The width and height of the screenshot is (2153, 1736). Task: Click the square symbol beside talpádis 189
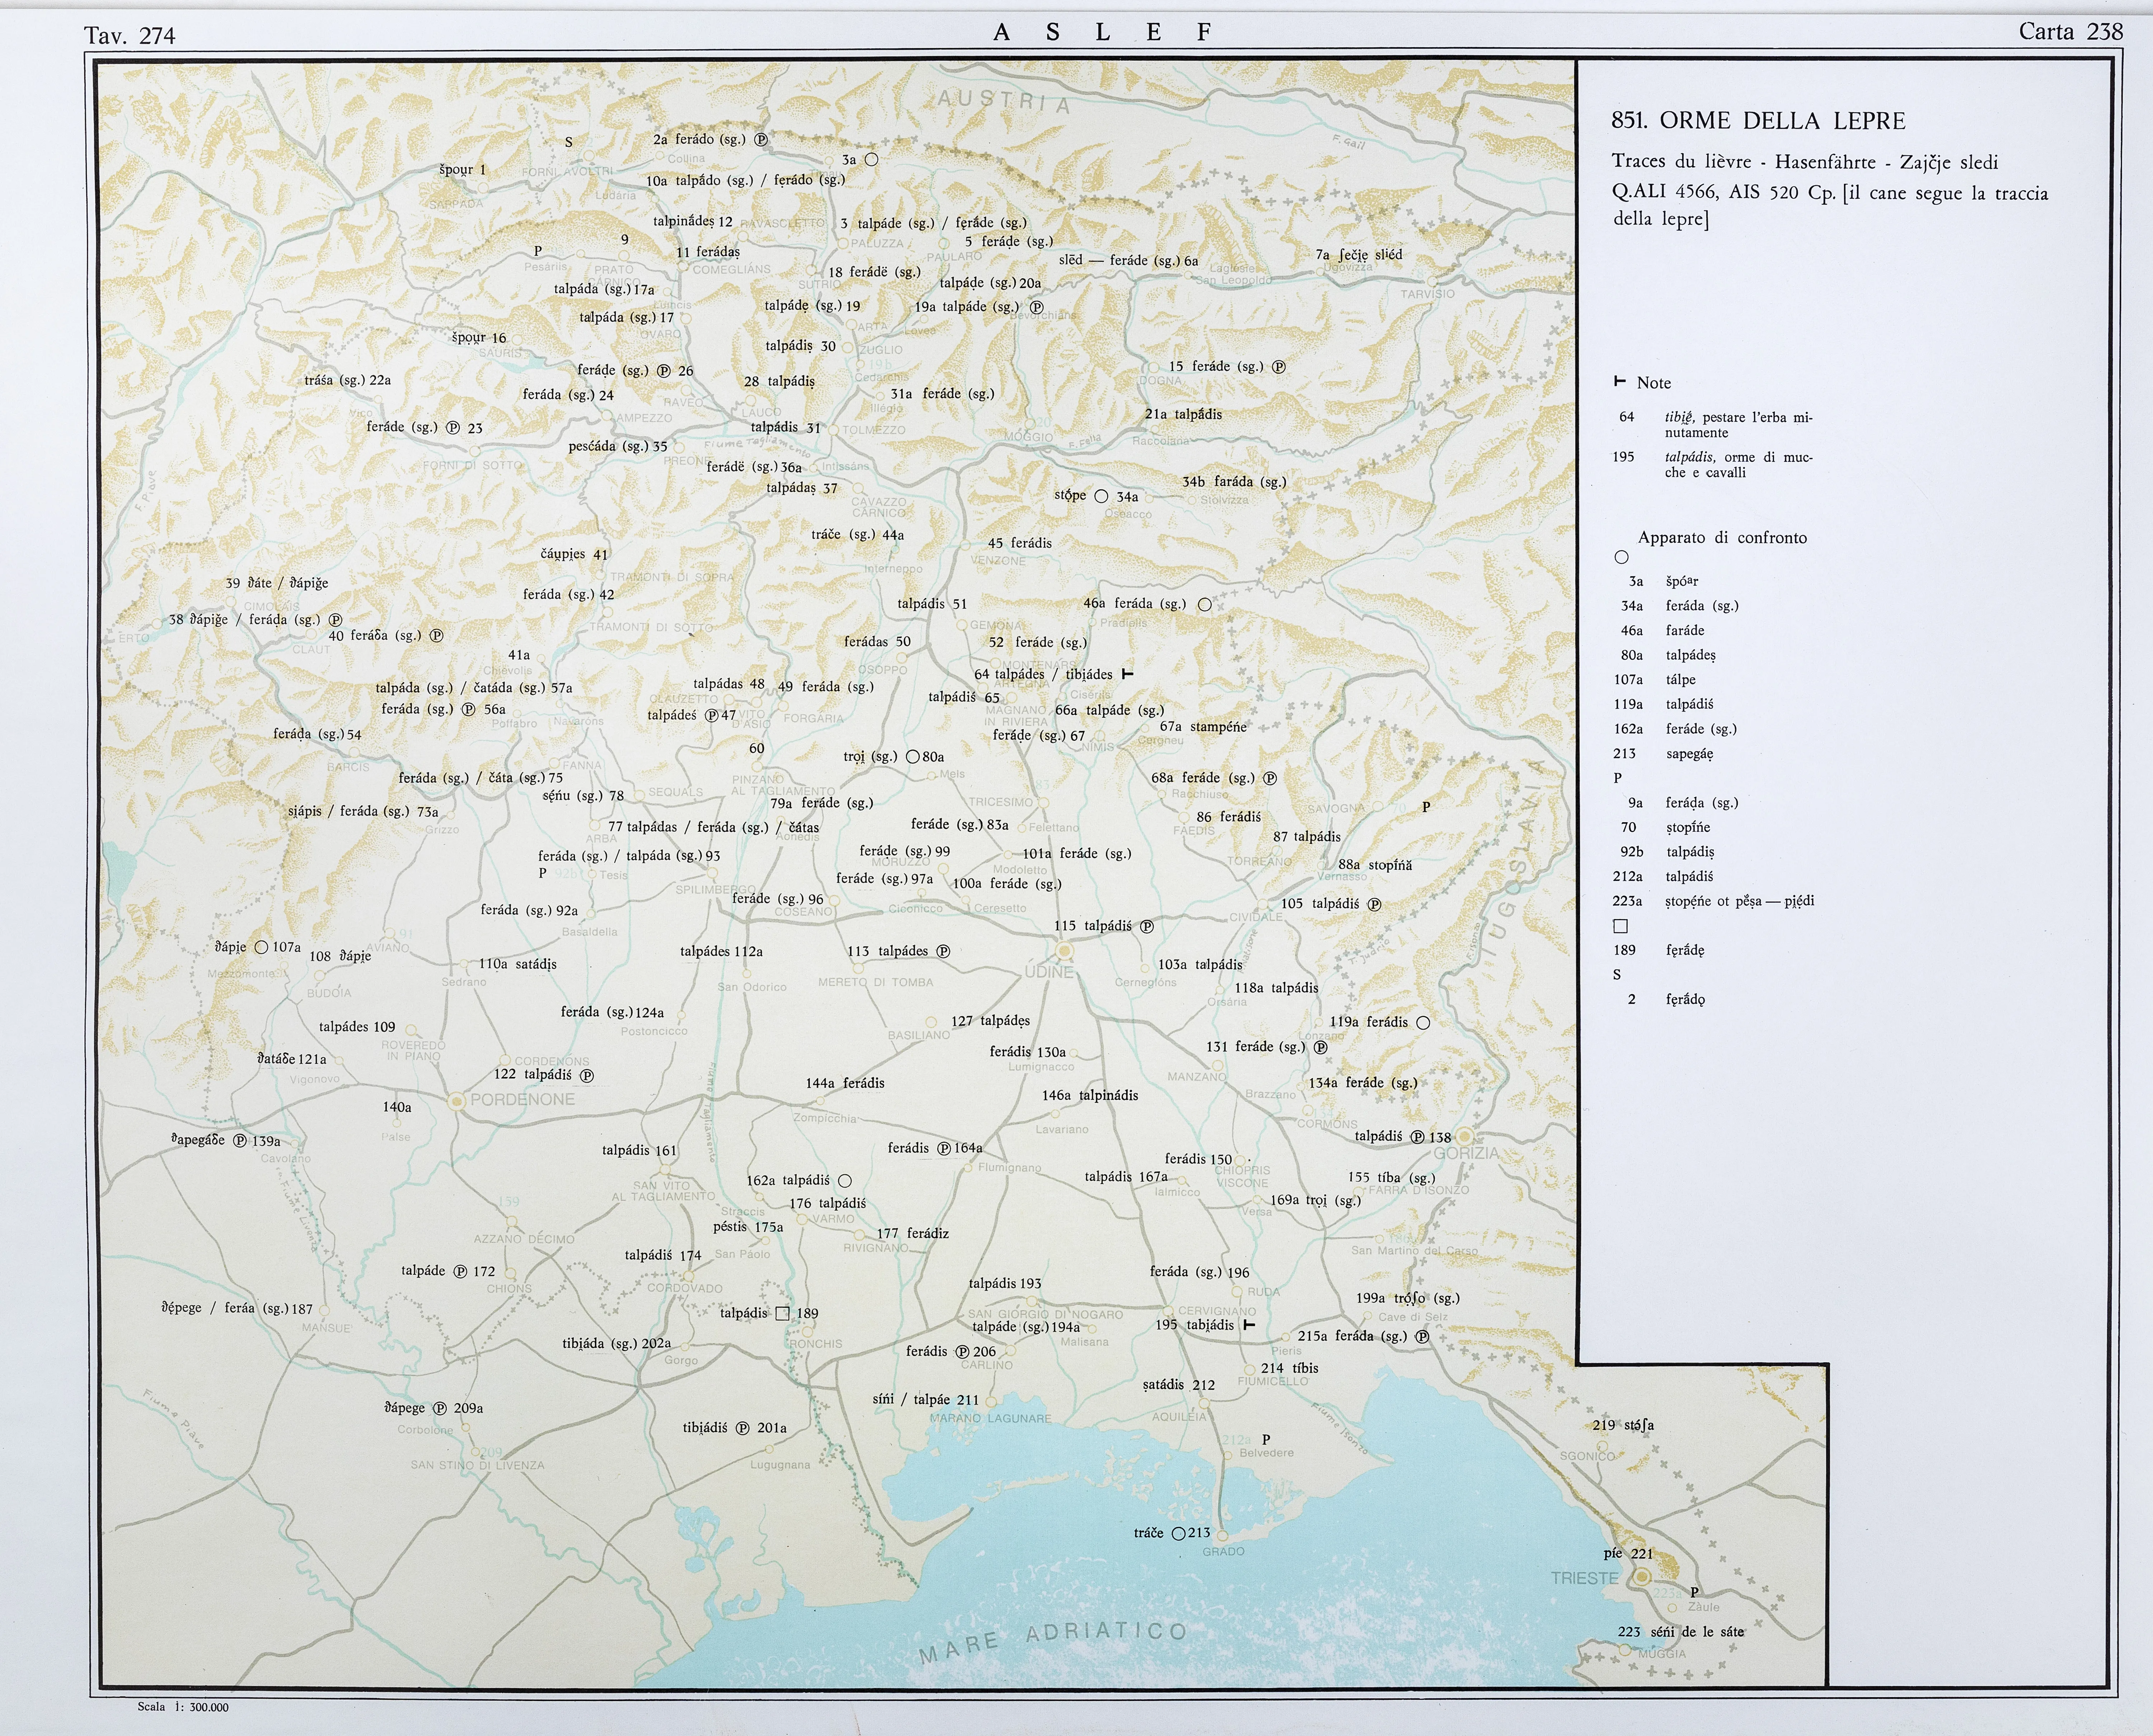click(783, 1313)
